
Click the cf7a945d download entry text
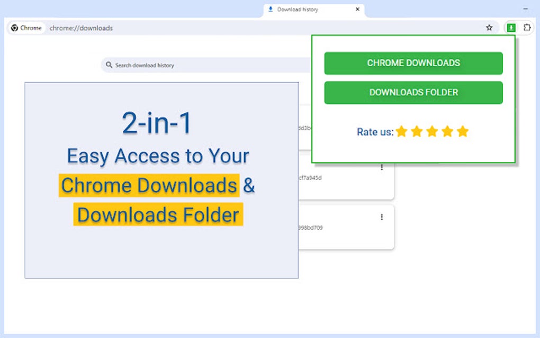pyautogui.click(x=310, y=178)
